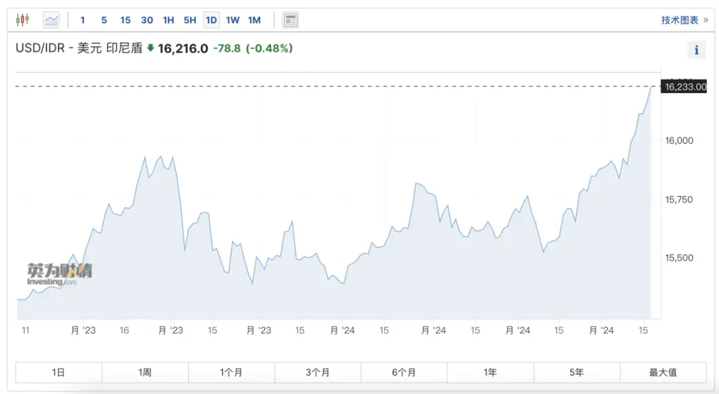
Task: Select the 1W interval toggle
Action: click(233, 20)
